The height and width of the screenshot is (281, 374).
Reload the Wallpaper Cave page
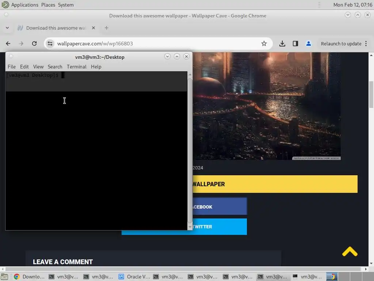pyautogui.click(x=34, y=44)
